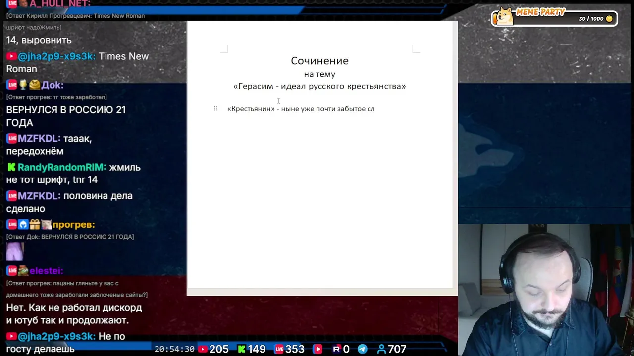Click the LIVE badge before Док
Image resolution: width=634 pixels, height=356 pixels.
12,85
